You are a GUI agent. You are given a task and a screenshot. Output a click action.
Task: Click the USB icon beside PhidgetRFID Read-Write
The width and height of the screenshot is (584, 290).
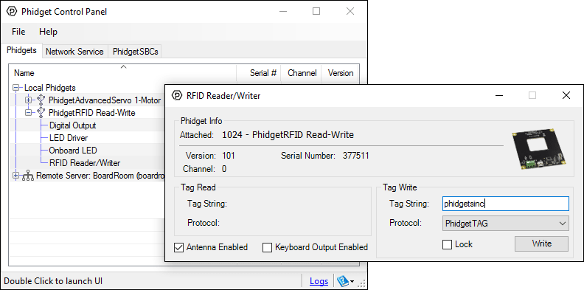(41, 113)
